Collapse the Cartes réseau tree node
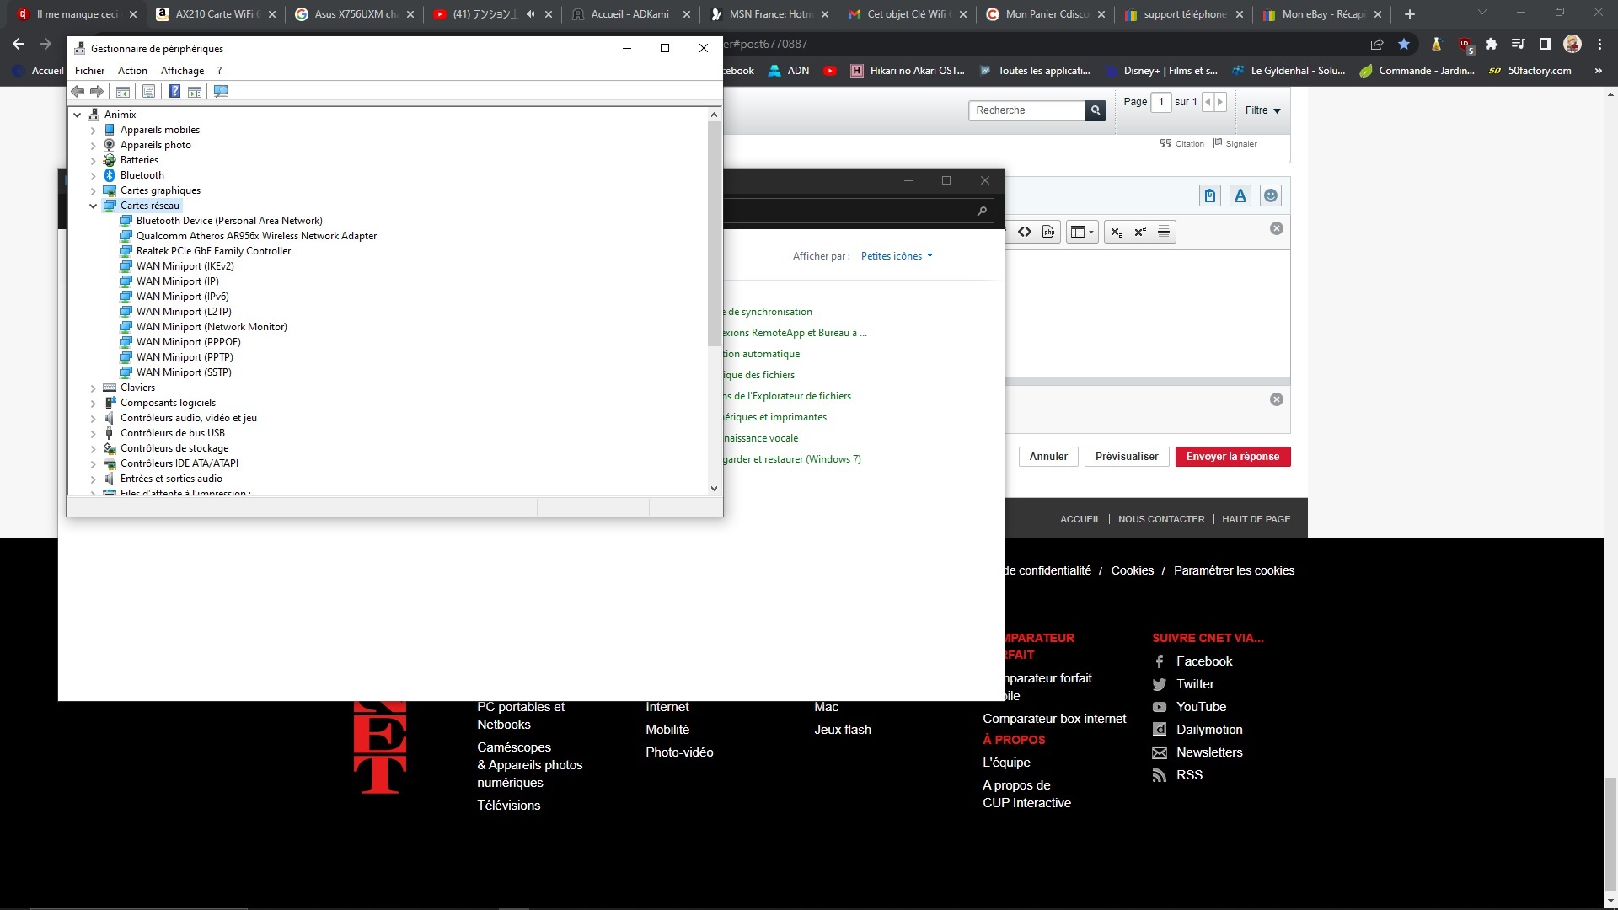Image resolution: width=1618 pixels, height=910 pixels. pos(94,206)
